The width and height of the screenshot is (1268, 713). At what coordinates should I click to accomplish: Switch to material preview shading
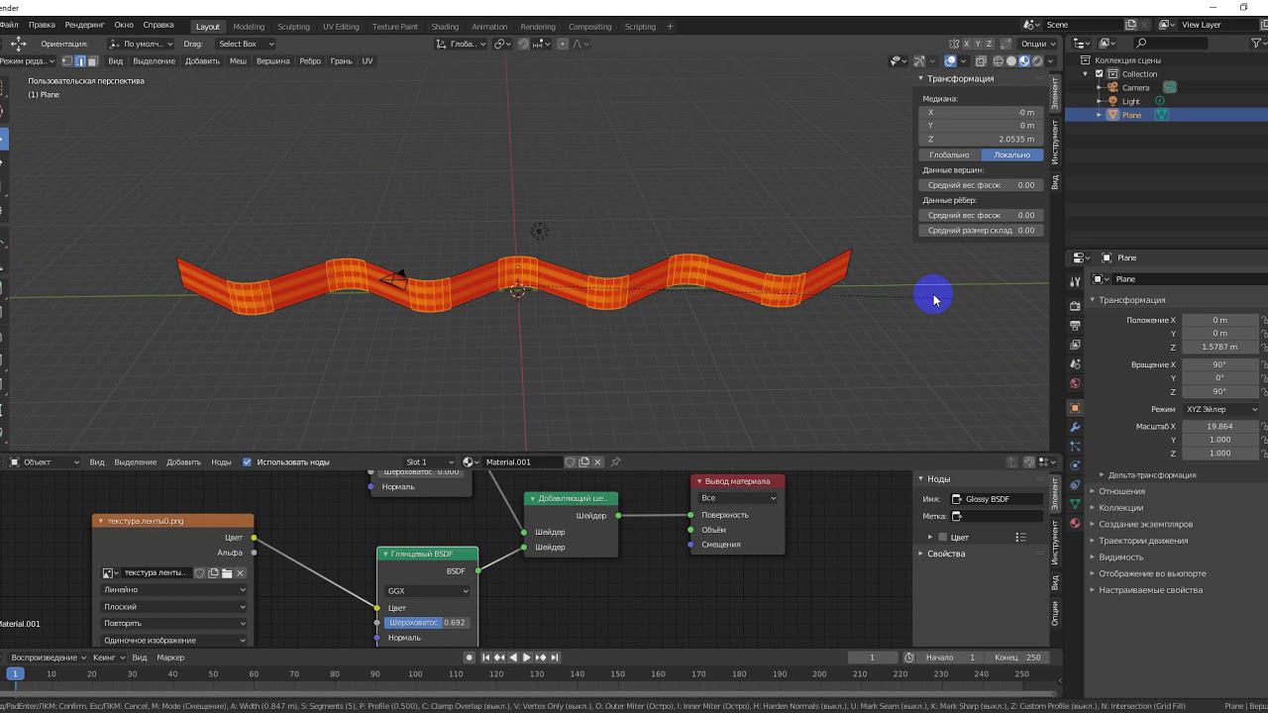click(x=1024, y=61)
